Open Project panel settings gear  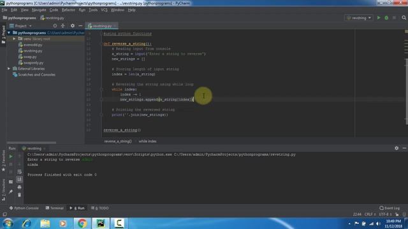tap(73, 25)
